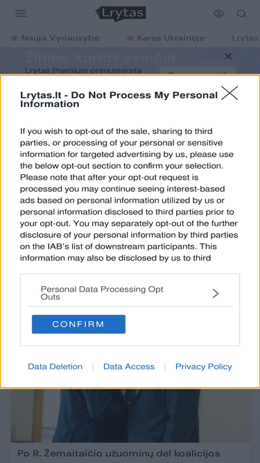Click the Lrytas logo

coord(121,14)
